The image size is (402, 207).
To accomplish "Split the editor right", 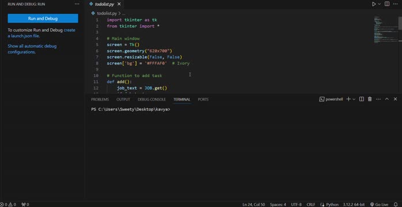I will coord(387,4).
